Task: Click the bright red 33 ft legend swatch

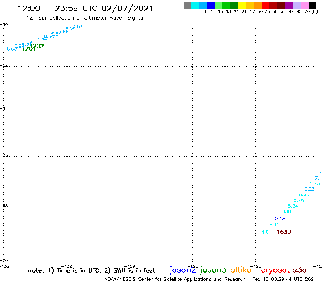Action: (x=265, y=5)
